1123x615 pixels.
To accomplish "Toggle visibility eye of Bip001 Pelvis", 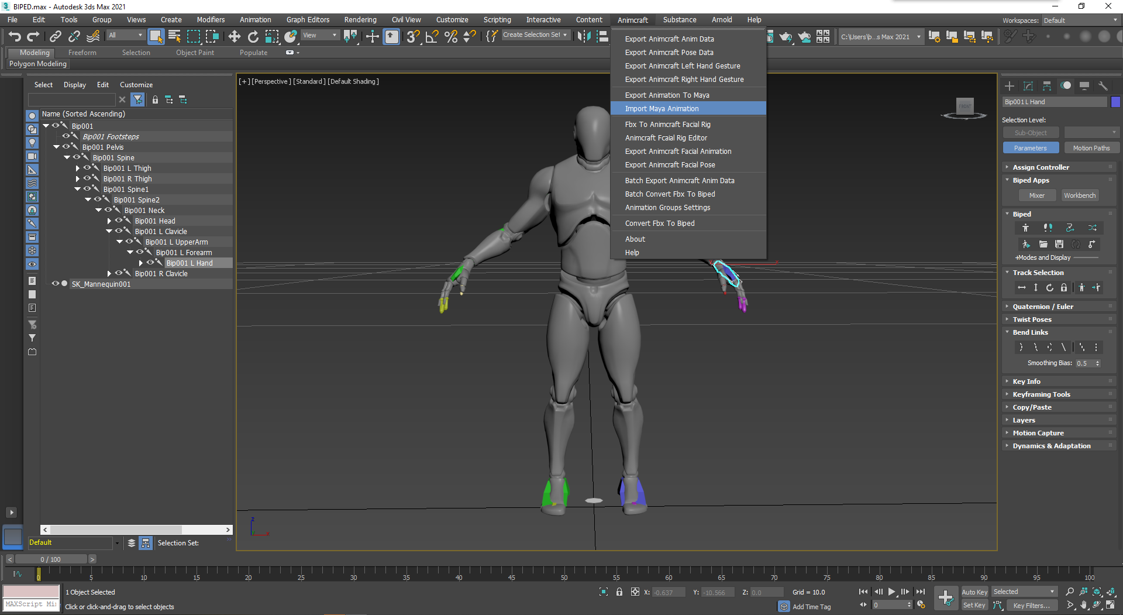I will coord(66,147).
